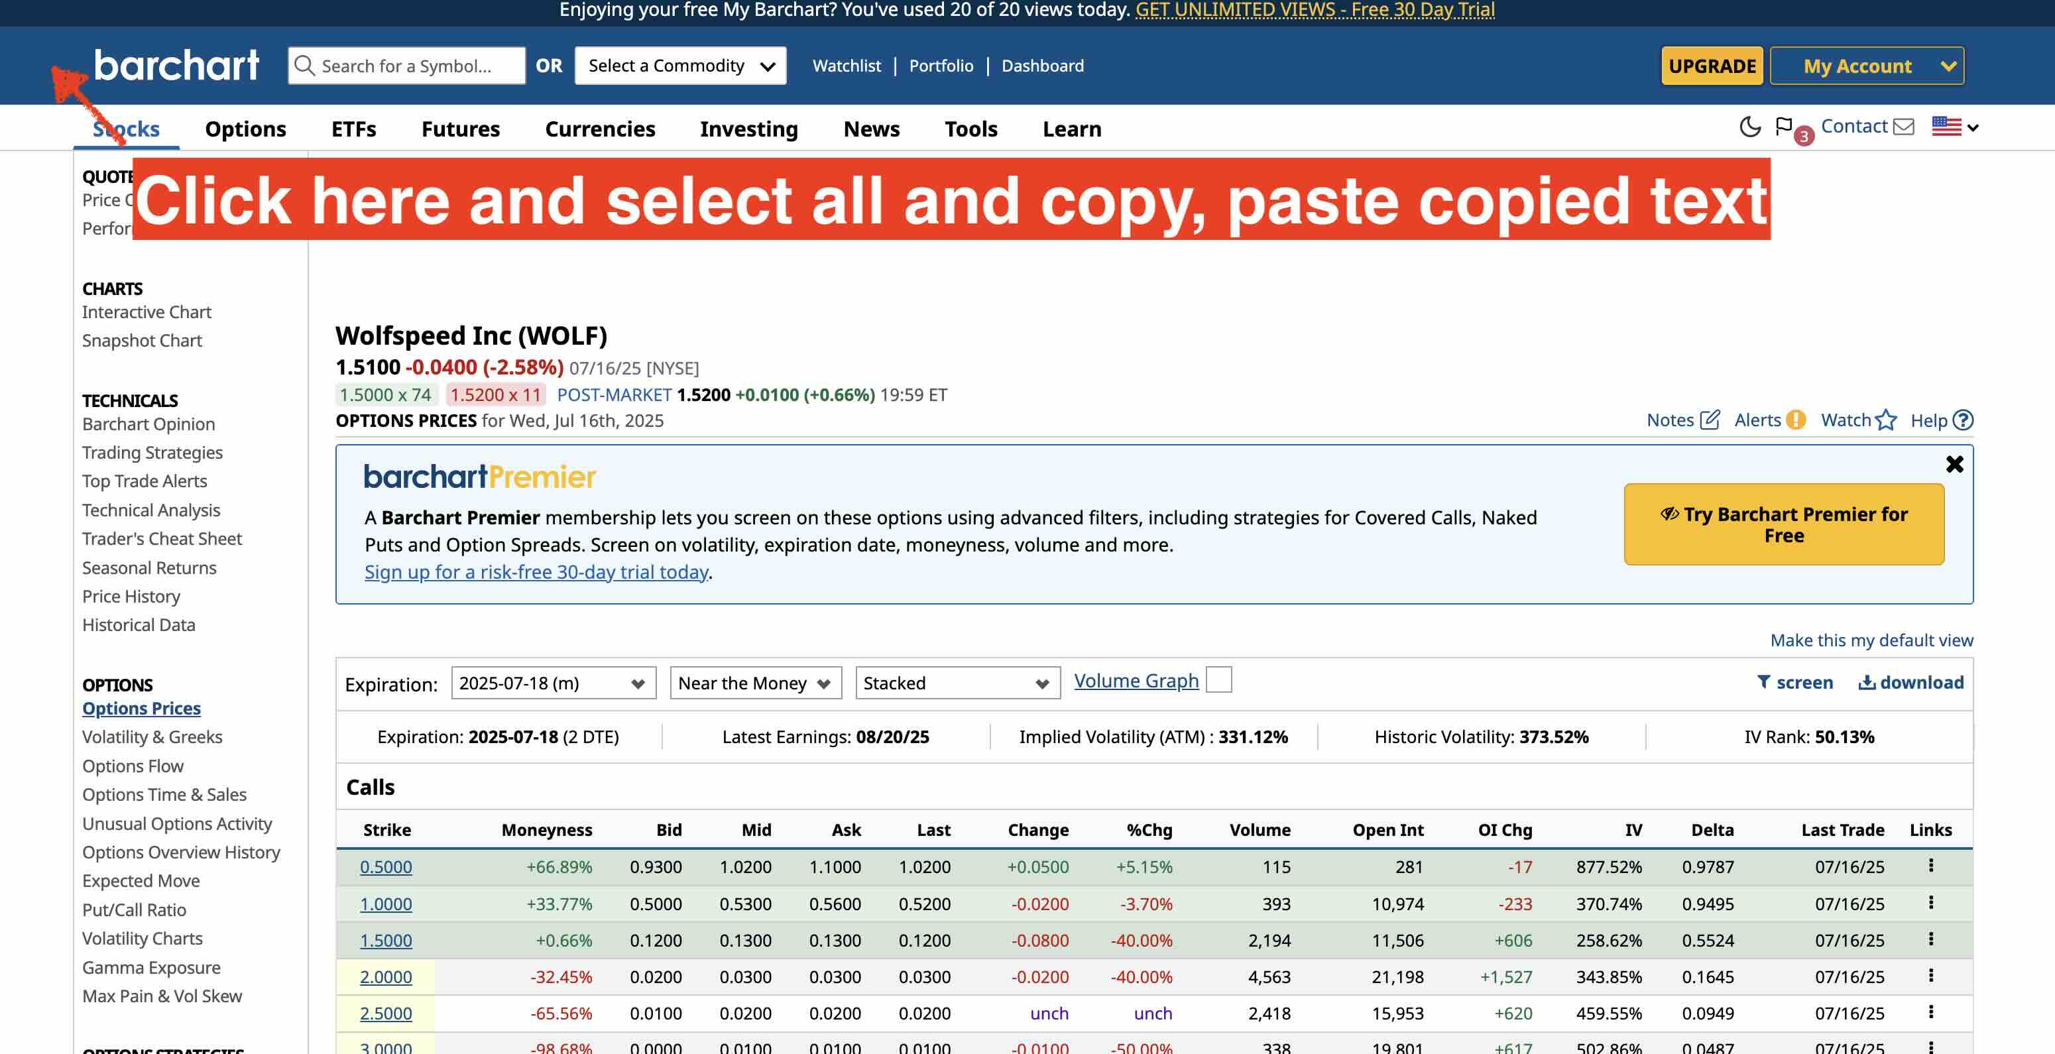Image resolution: width=2055 pixels, height=1054 pixels.
Task: Open Trader's Cheat Sheet in sidebar
Action: (162, 538)
